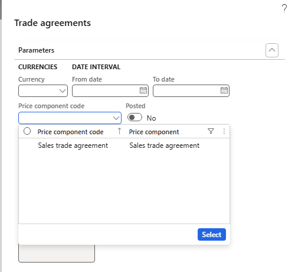Select Sales trade agreement code cell
This screenshot has height=272, width=295.
click(x=73, y=145)
